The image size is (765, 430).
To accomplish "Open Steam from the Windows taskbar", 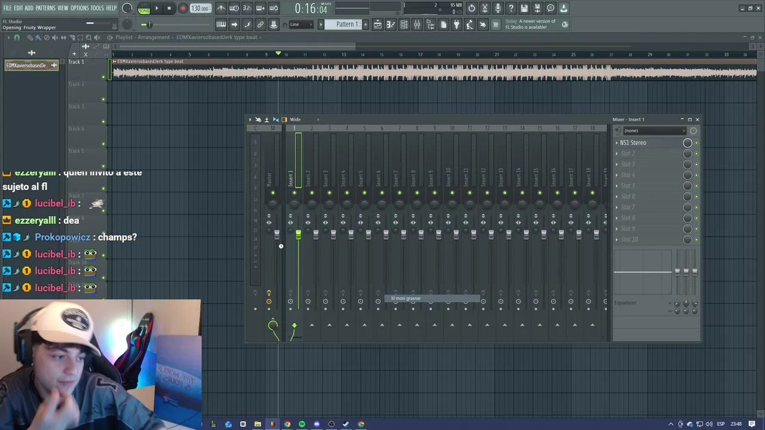I will point(346,424).
